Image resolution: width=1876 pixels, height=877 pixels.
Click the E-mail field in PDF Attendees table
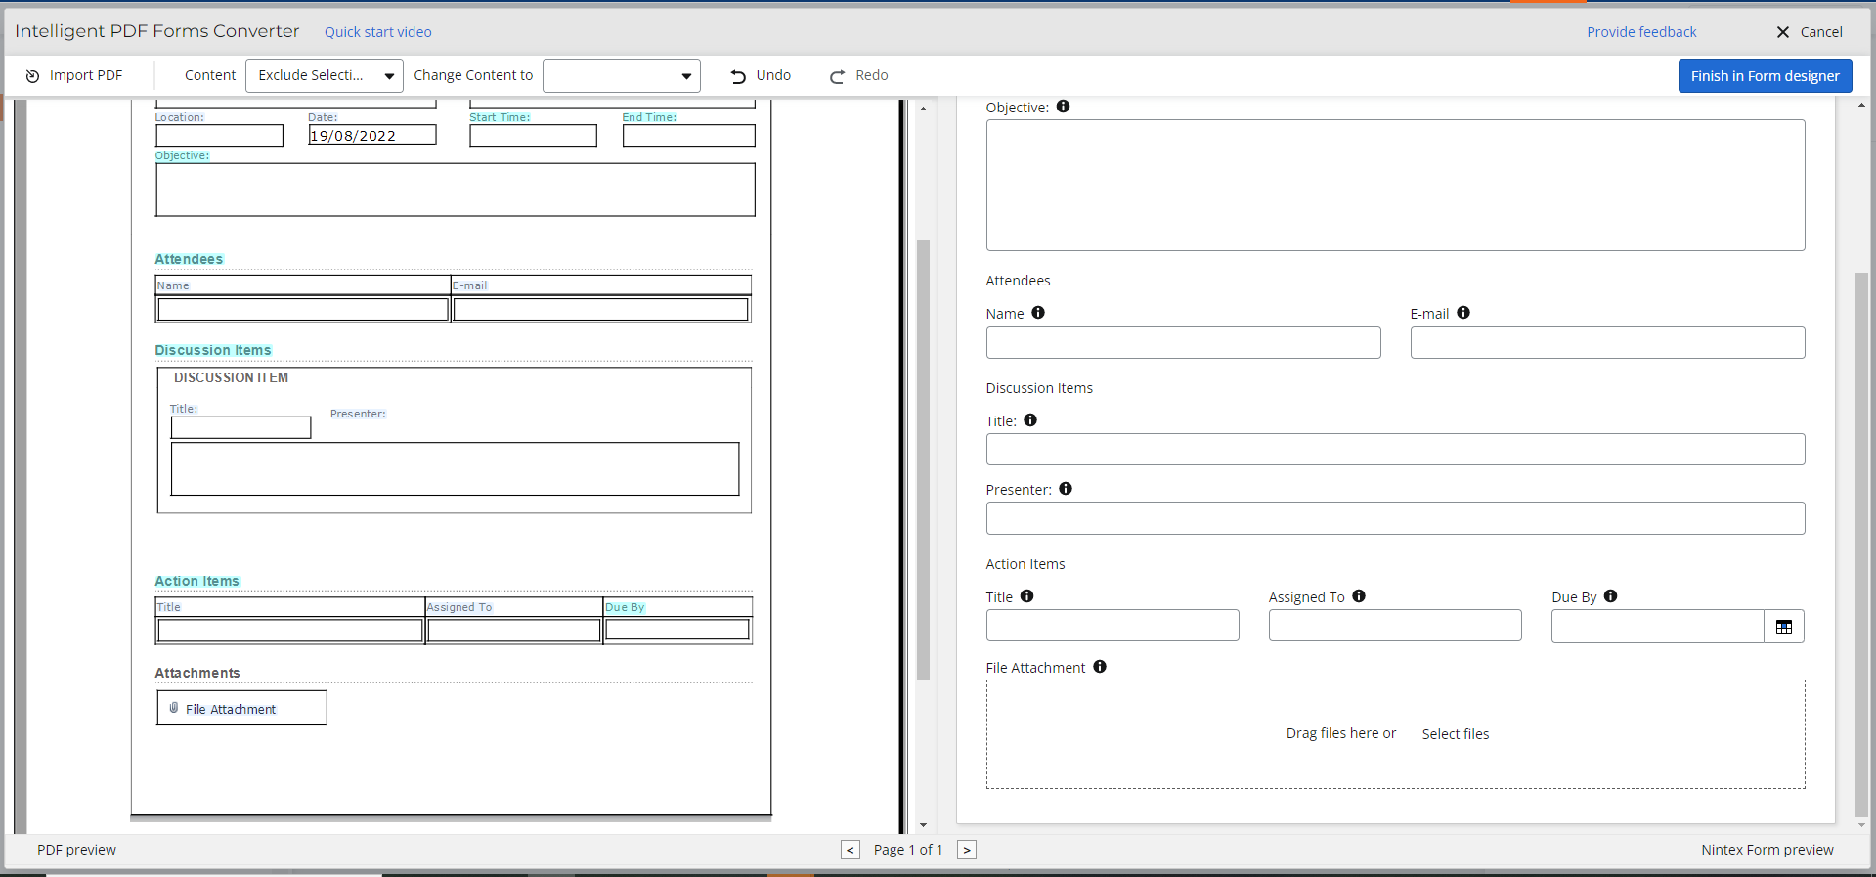(x=601, y=310)
